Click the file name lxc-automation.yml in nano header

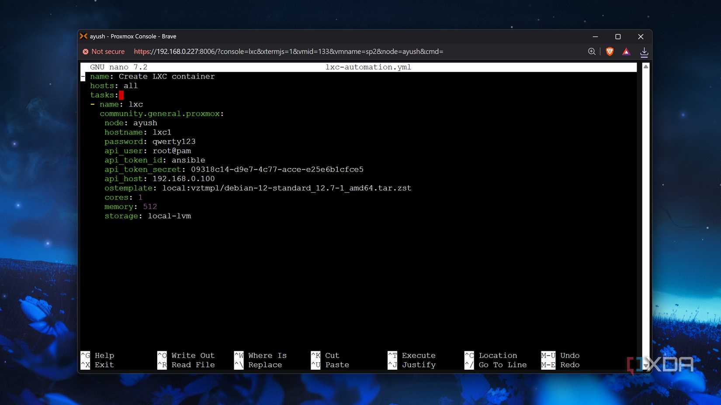[368, 67]
